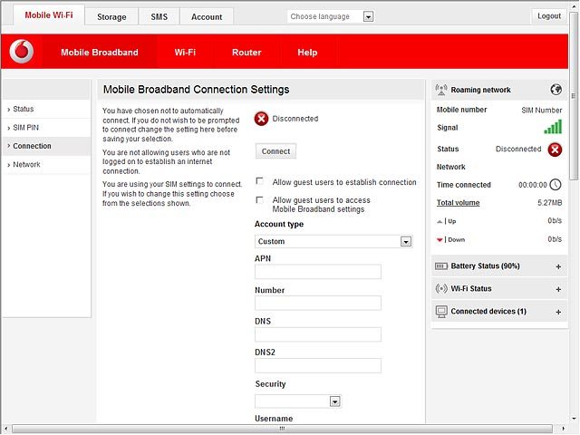Click the Connect button

pyautogui.click(x=275, y=151)
